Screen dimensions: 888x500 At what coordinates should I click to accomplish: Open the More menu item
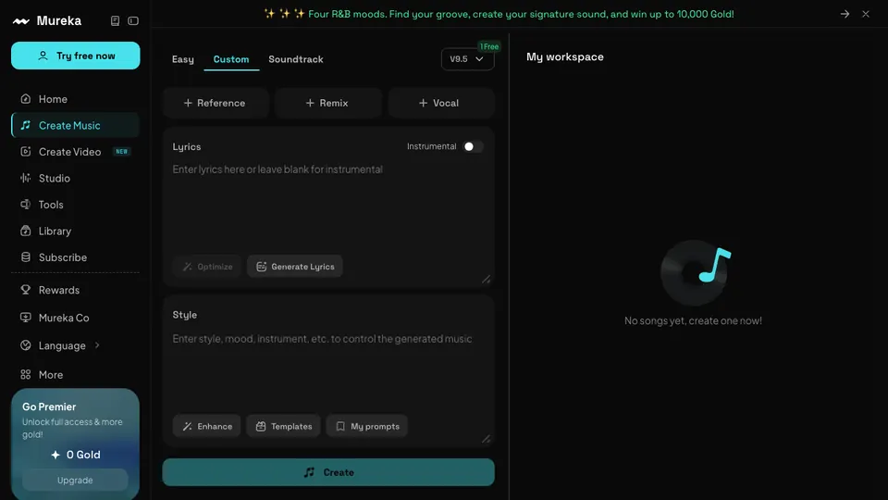75,375
